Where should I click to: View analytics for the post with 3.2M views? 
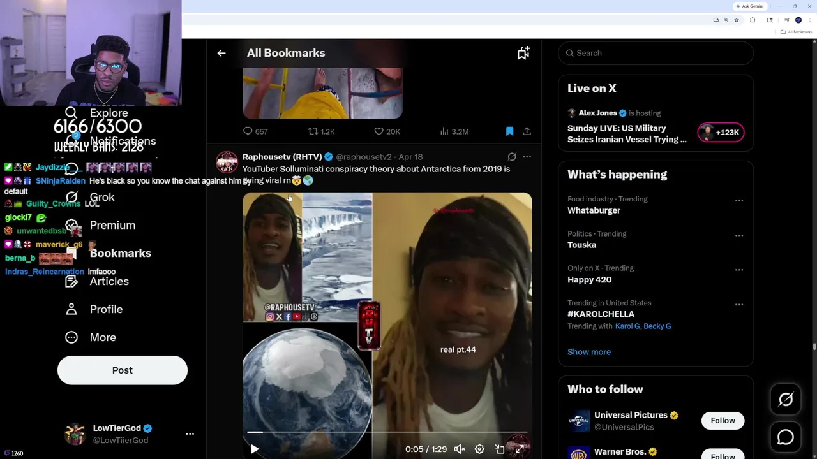click(x=454, y=131)
